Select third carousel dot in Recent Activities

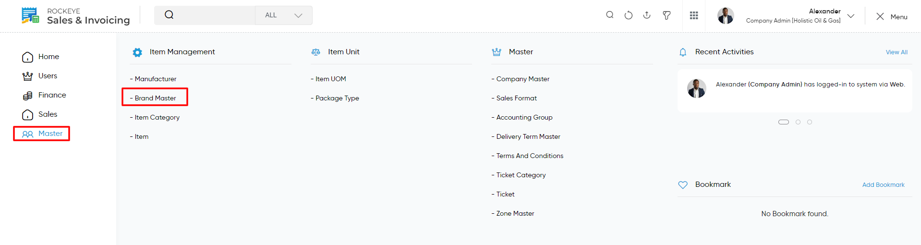point(810,122)
